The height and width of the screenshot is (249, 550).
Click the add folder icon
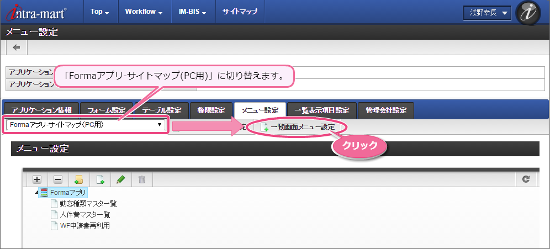coord(79,179)
